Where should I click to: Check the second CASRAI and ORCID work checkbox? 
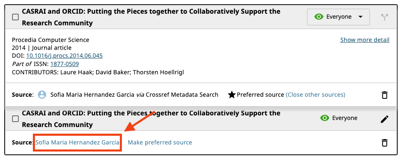[15, 119]
